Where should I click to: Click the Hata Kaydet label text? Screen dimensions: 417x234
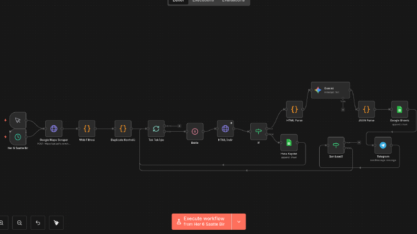(x=289, y=154)
